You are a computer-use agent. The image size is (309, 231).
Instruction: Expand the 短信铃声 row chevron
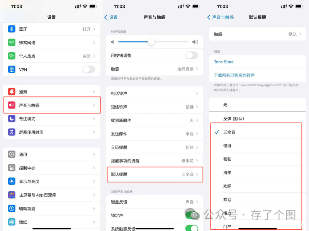click(x=197, y=107)
